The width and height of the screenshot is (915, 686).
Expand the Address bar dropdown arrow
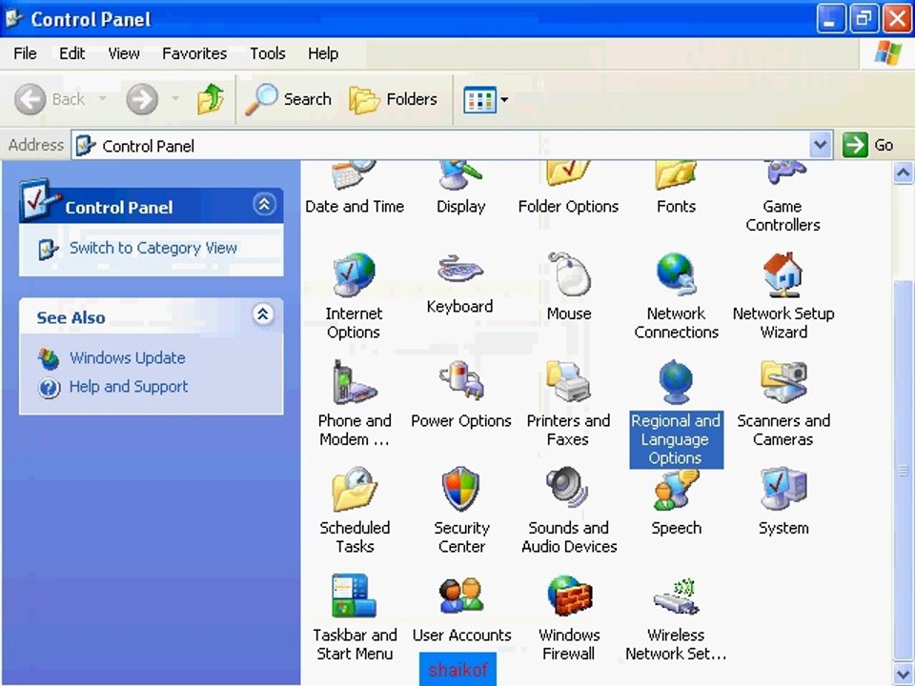pos(820,145)
